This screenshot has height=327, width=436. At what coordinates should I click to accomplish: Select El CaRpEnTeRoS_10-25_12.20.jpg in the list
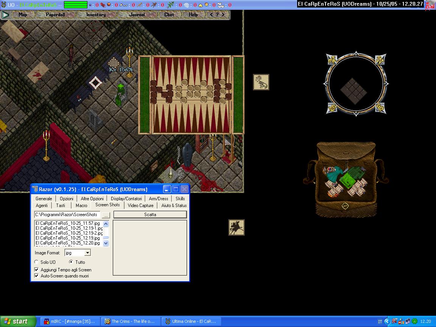pyautogui.click(x=69, y=243)
